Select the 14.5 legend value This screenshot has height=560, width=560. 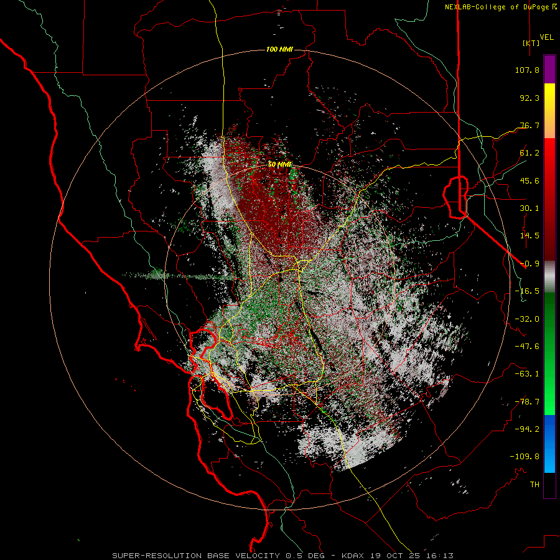(530, 236)
